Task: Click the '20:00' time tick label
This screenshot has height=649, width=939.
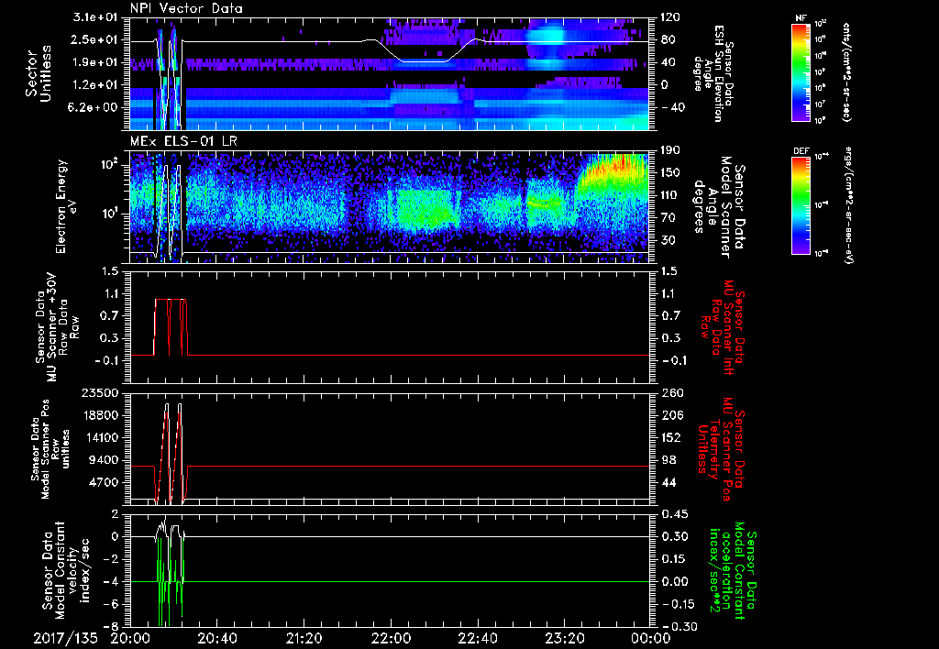Action: coord(130,638)
